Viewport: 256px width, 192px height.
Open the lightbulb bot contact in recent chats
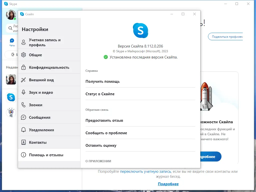tap(11, 112)
